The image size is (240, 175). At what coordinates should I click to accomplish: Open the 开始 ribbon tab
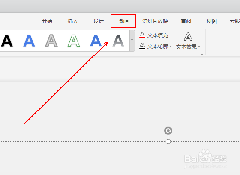[47, 21]
